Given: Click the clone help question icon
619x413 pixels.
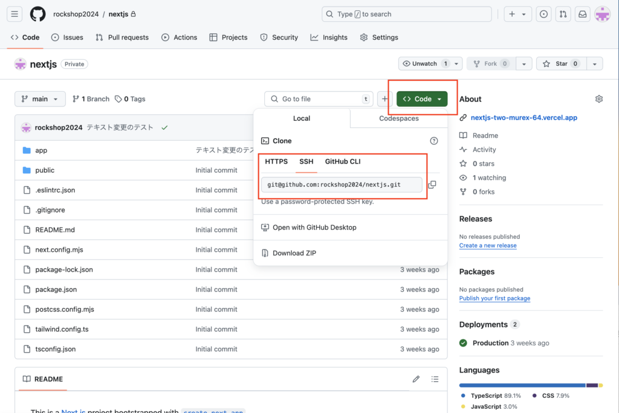Looking at the screenshot, I should [x=434, y=141].
